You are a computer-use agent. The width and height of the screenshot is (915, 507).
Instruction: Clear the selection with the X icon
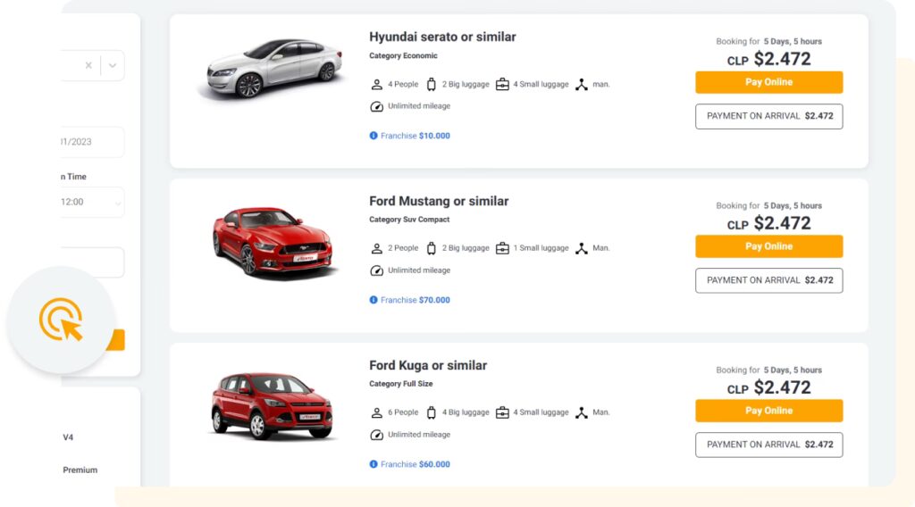(88, 65)
